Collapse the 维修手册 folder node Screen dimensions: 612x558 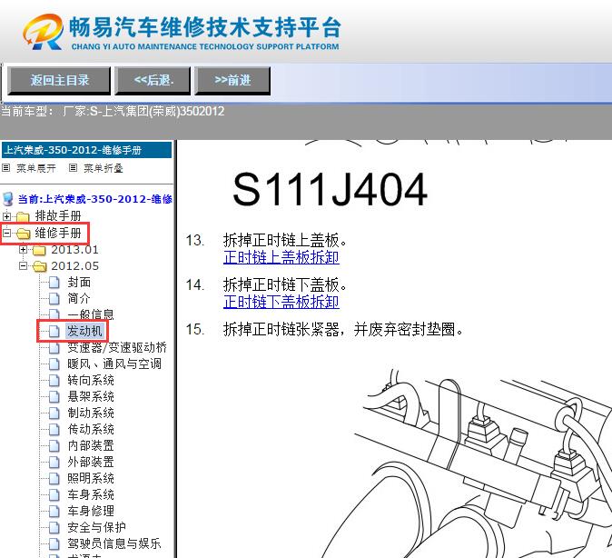[x=6, y=233]
